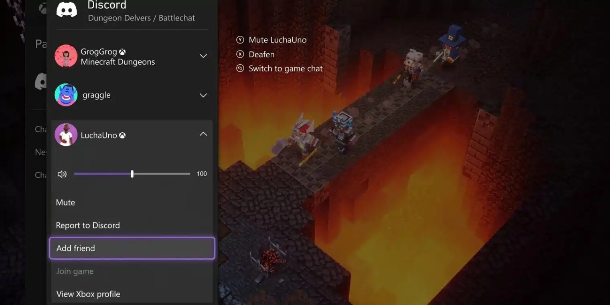Click the X button icon beside Deafen
This screenshot has height=305, width=610.
click(x=240, y=54)
